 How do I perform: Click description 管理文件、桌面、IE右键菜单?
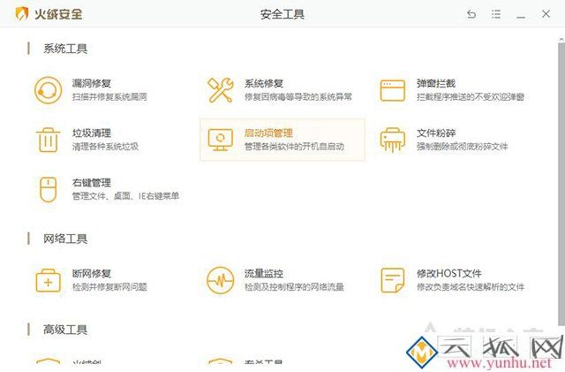125,196
